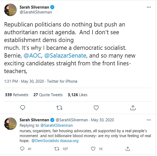Open the more options menu on the reply tweet
The width and height of the screenshot is (157, 156).
(x=148, y=120)
